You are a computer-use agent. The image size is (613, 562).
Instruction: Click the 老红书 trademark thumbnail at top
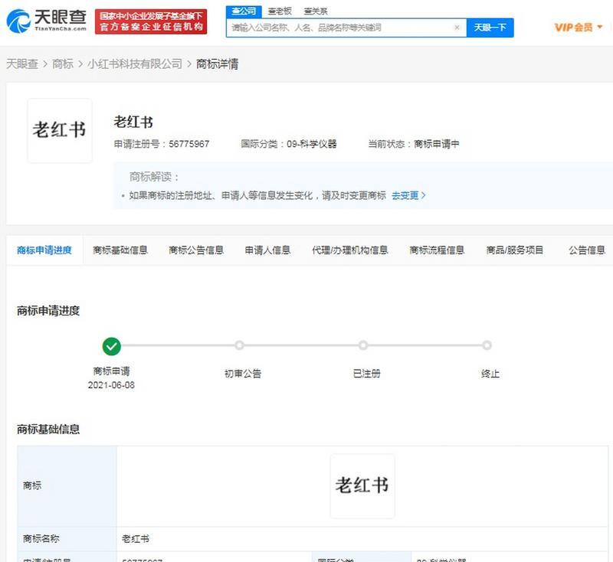[x=60, y=130]
